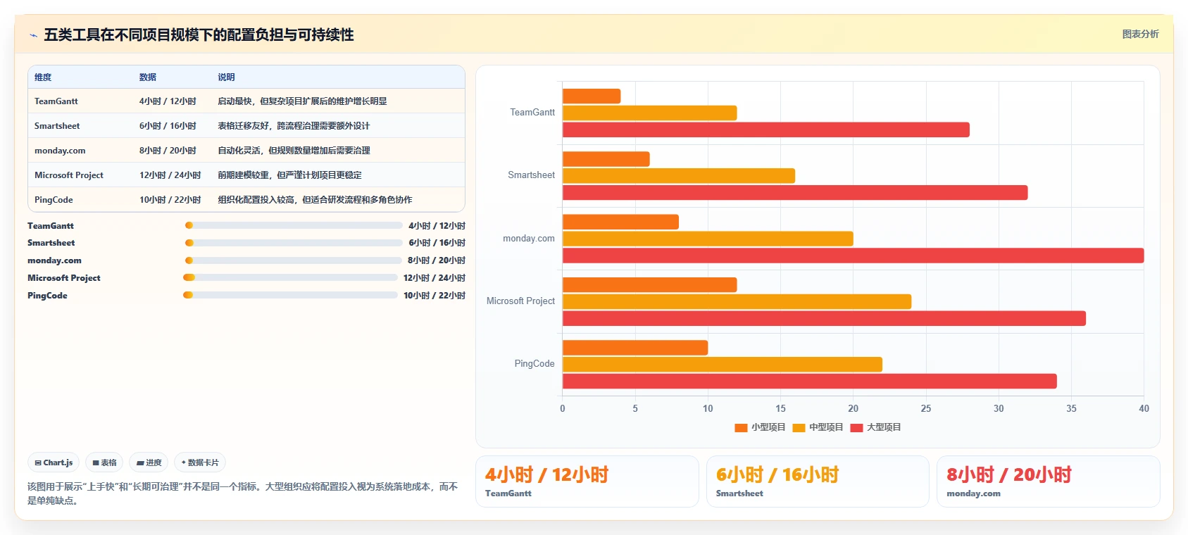Toggle 中型项目 legend swatch

tap(799, 427)
